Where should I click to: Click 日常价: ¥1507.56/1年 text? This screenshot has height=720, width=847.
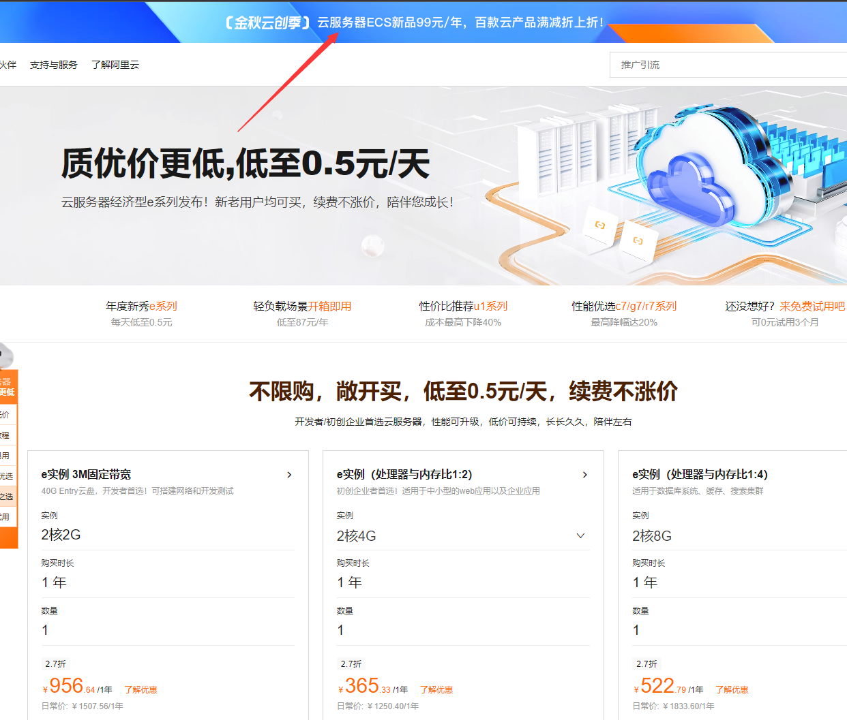tap(83, 706)
